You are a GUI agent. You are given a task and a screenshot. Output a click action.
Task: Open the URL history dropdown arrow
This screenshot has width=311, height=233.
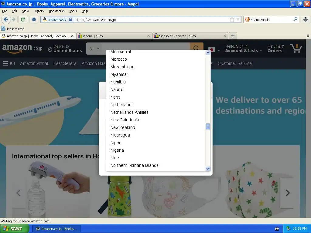pyautogui.click(x=238, y=19)
